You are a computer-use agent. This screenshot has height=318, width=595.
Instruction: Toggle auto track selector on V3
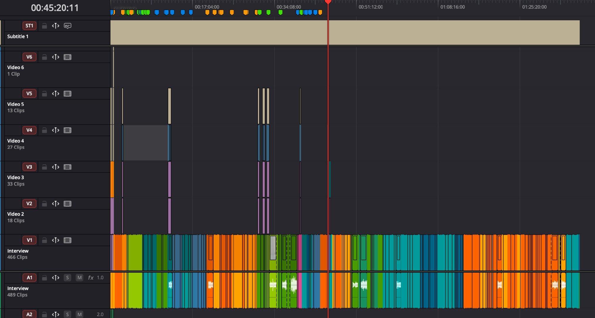click(x=55, y=167)
